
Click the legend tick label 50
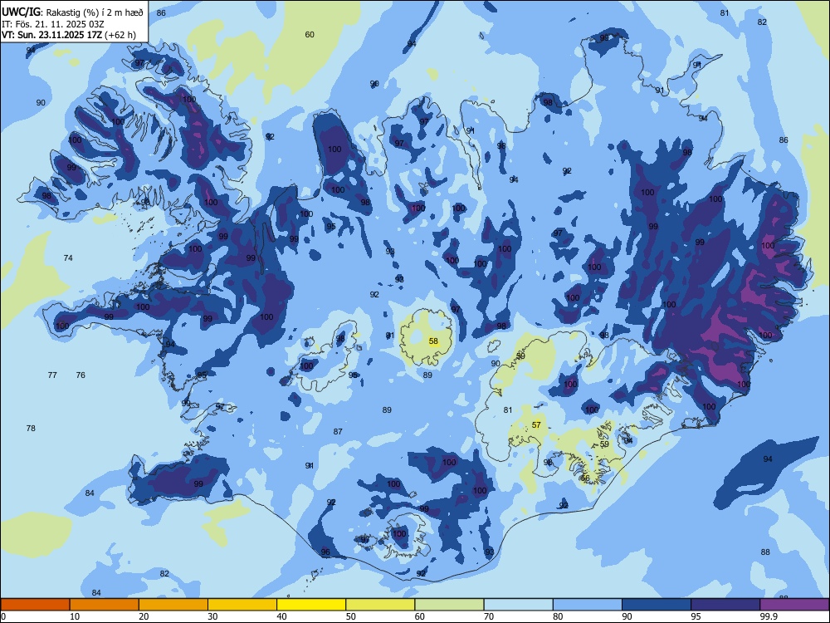point(351,616)
